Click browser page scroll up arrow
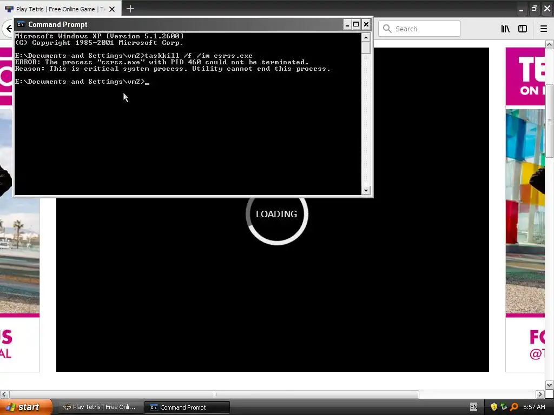 [x=549, y=44]
